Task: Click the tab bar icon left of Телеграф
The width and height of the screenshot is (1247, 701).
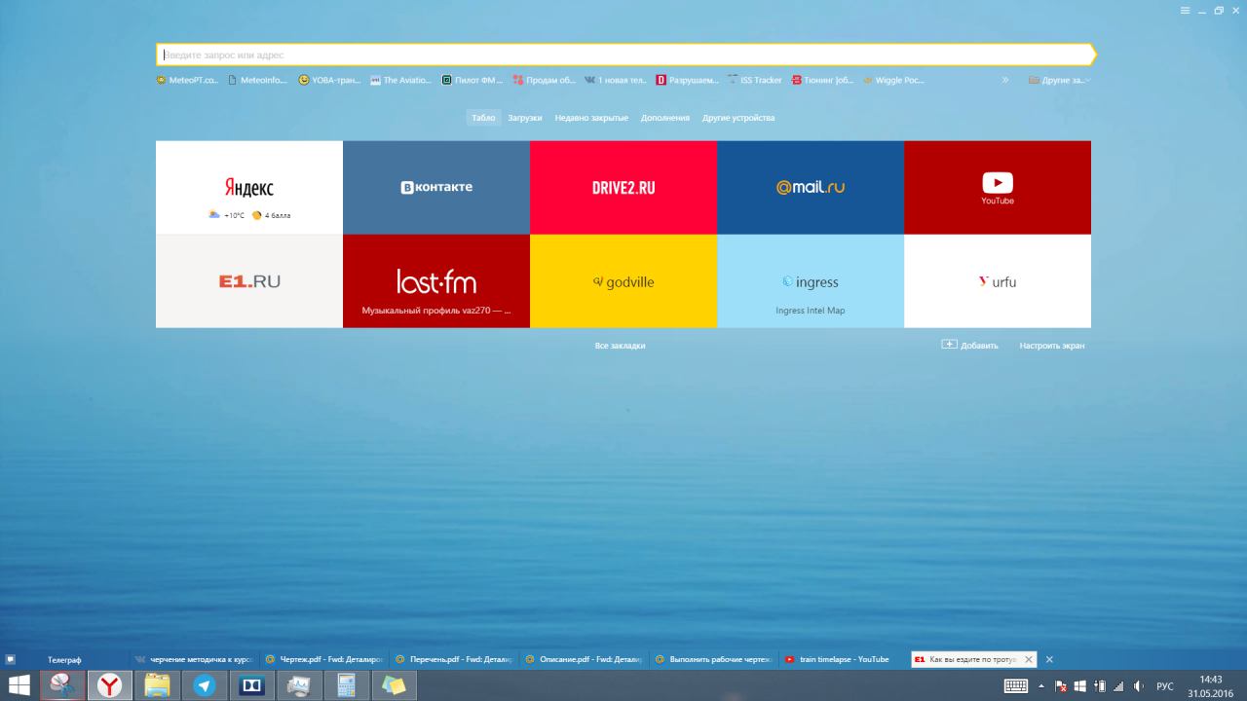Action: [x=10, y=659]
